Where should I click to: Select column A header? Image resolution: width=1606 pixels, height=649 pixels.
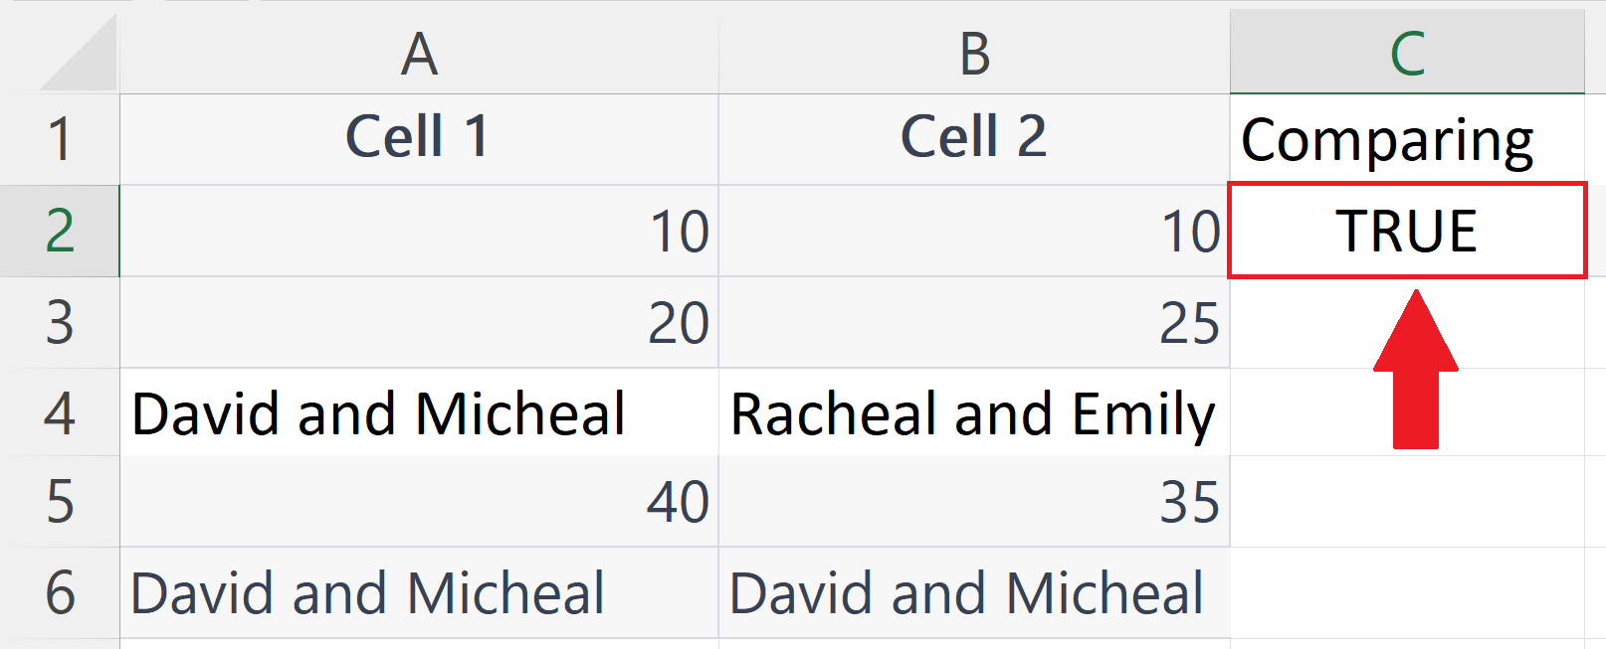click(419, 54)
